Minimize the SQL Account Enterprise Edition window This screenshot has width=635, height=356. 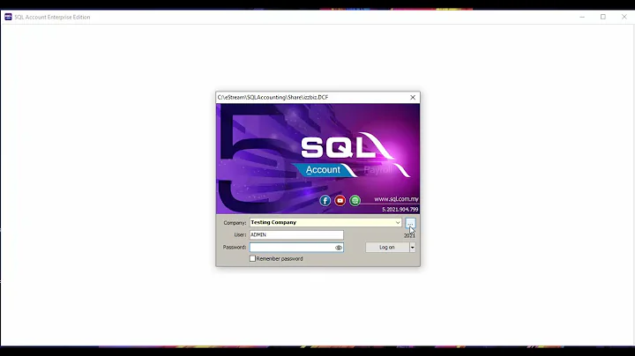[582, 17]
